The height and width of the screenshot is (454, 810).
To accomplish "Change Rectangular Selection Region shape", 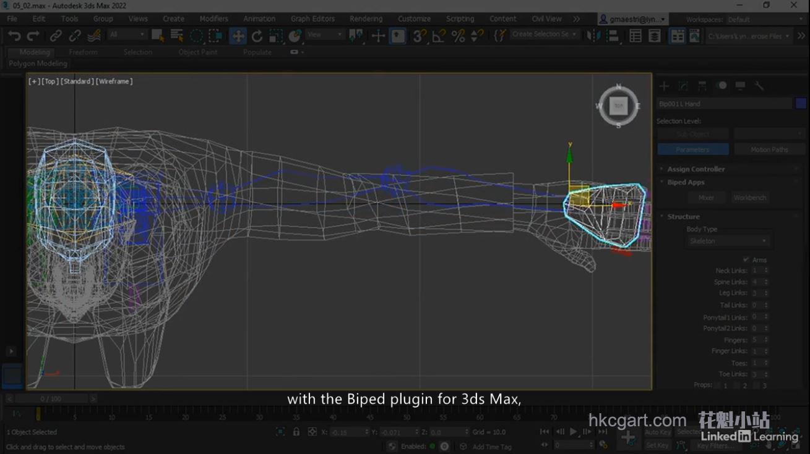I will click(x=197, y=36).
